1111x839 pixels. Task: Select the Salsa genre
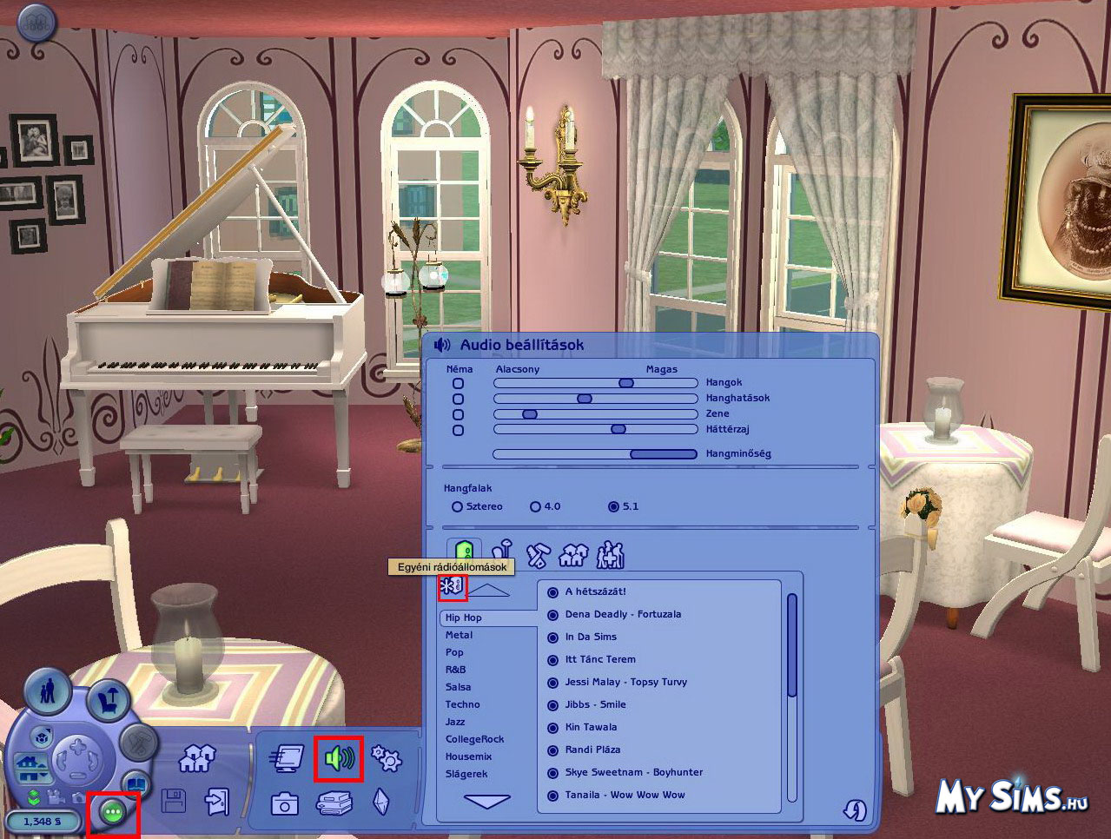click(458, 687)
